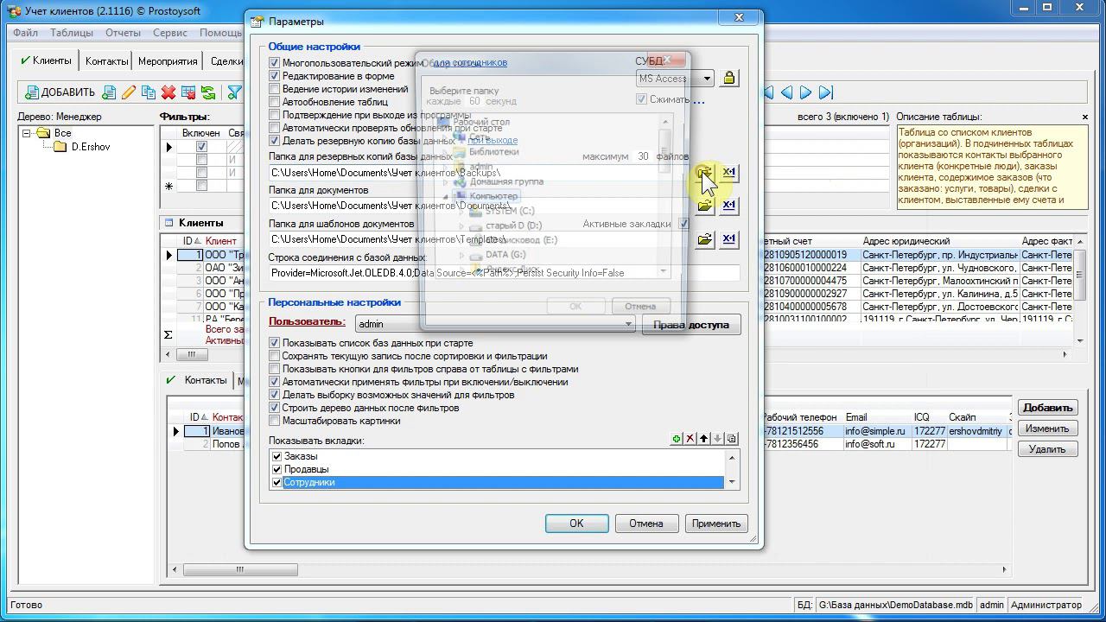
Task: Open Права доступа access rights
Action: coord(691,325)
